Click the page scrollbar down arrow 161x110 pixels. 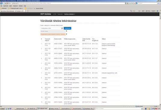point(160,105)
